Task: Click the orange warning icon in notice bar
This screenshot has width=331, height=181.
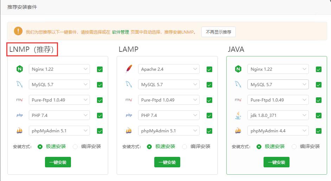Action: 18,32
